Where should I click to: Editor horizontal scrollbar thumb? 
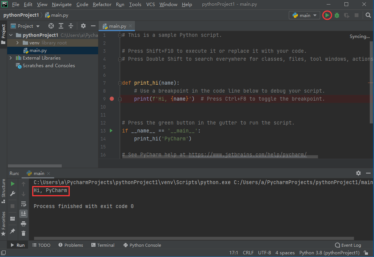(x=220, y=157)
